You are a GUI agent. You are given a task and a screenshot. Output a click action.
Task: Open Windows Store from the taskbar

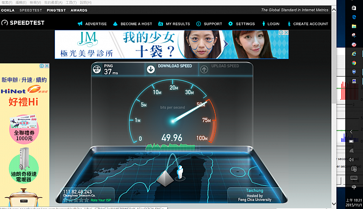pyautogui.click(x=354, y=8)
